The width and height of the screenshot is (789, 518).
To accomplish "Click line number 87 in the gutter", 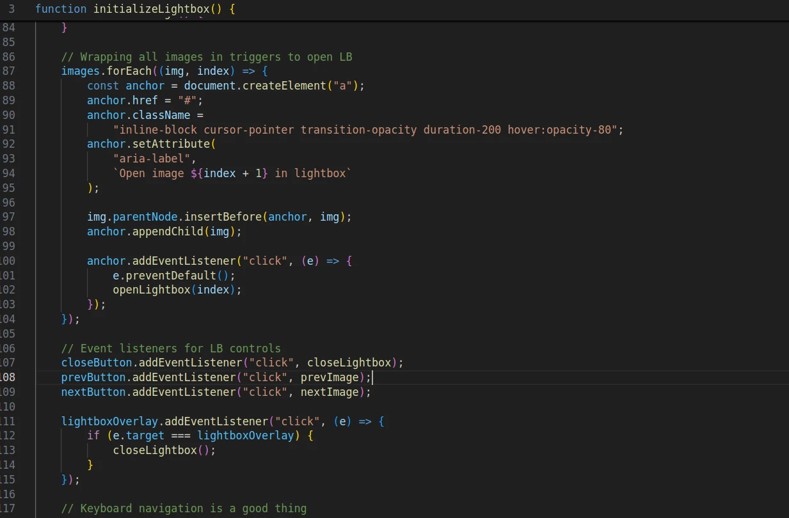I will coord(8,71).
